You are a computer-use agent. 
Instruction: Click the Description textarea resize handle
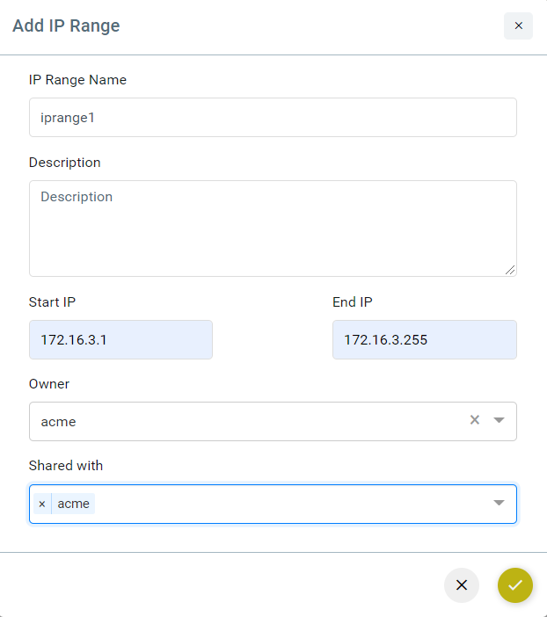(510, 270)
